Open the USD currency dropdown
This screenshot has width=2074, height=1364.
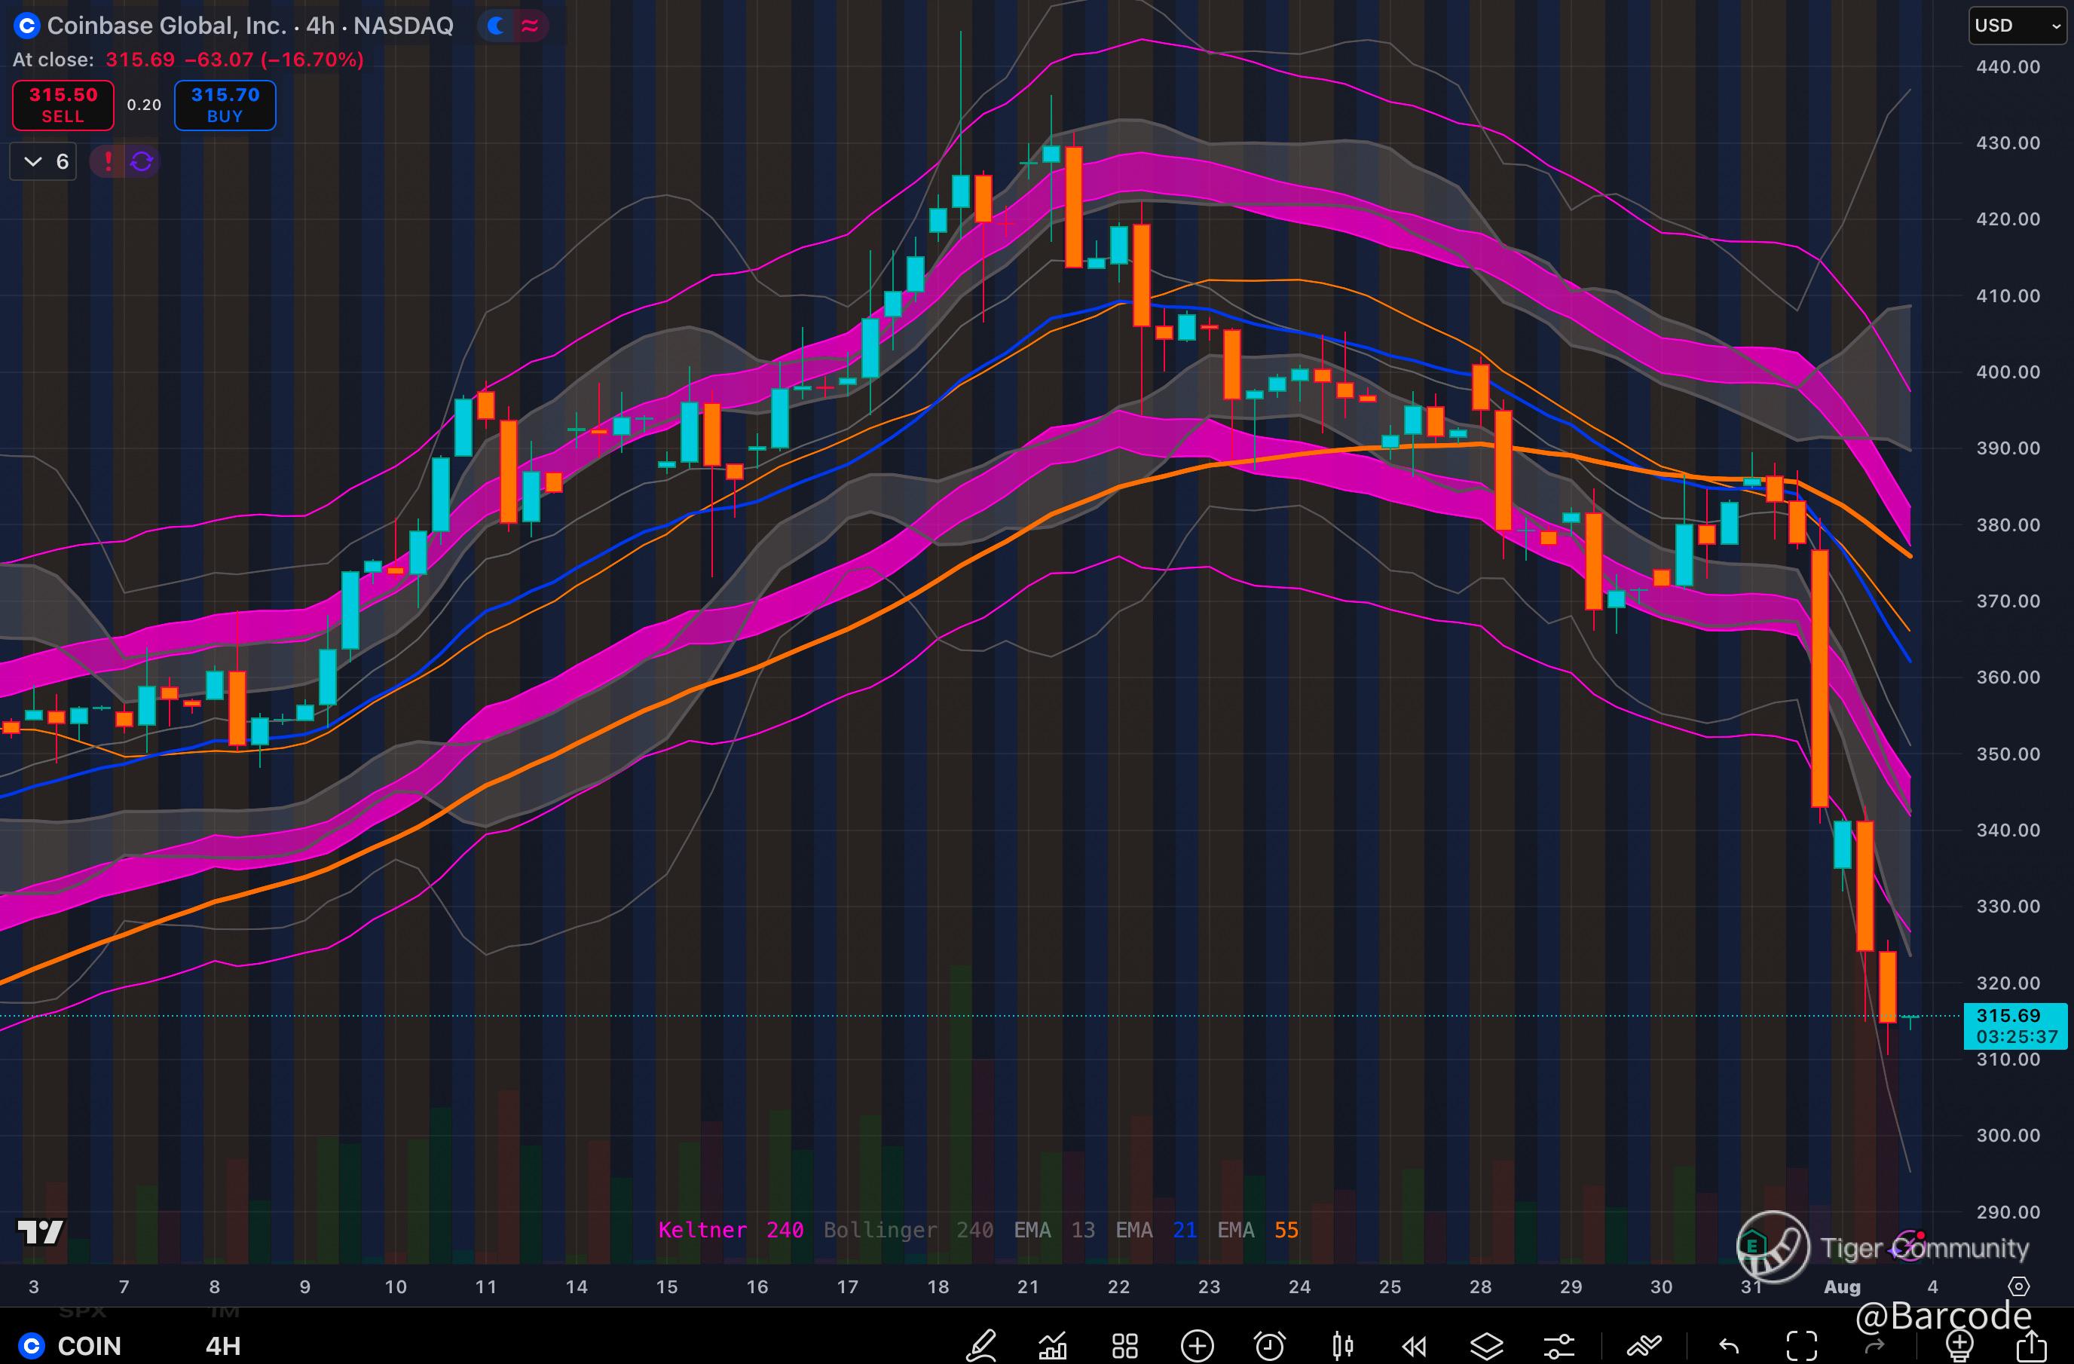[x=2017, y=26]
